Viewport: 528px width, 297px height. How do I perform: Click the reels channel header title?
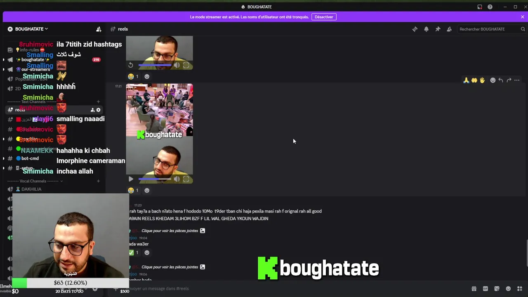tap(123, 29)
